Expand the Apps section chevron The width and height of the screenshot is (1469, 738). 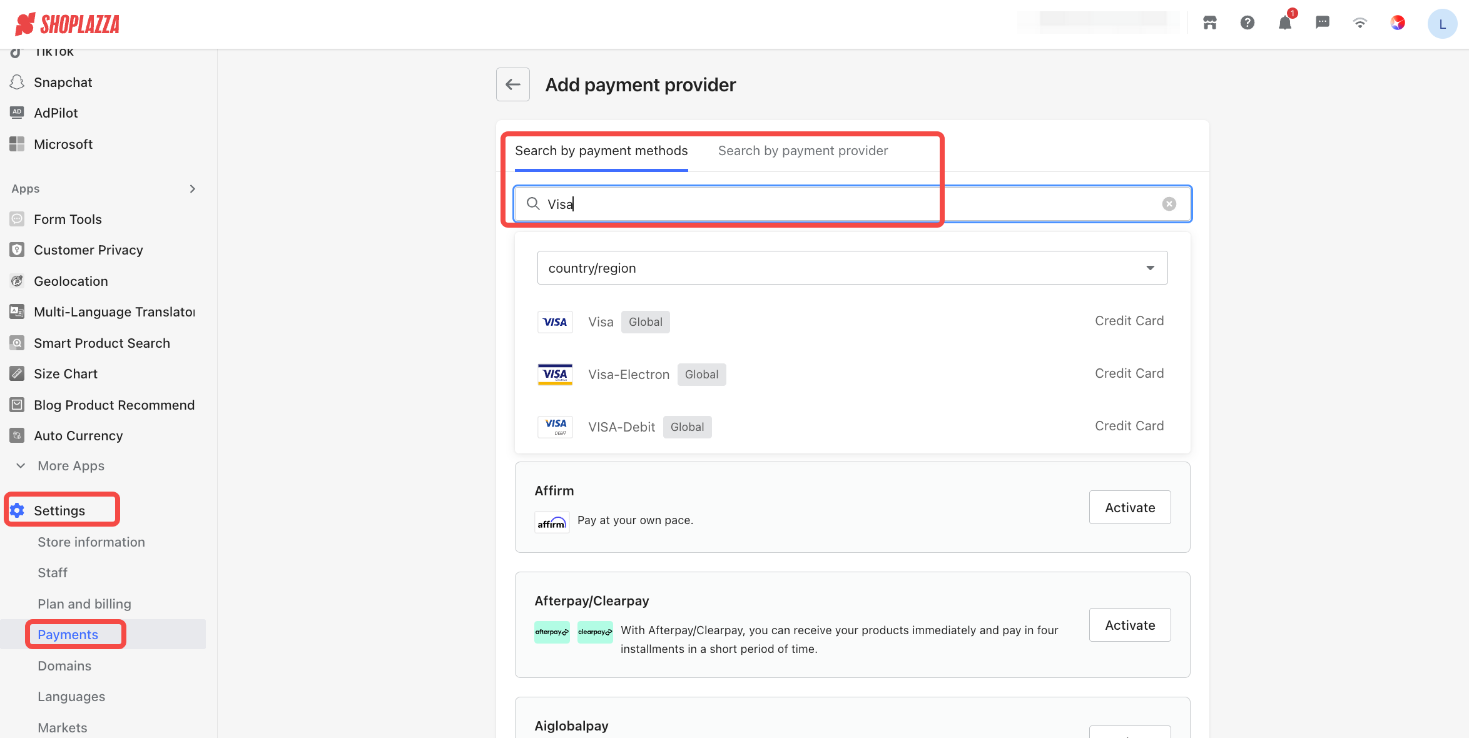point(193,189)
